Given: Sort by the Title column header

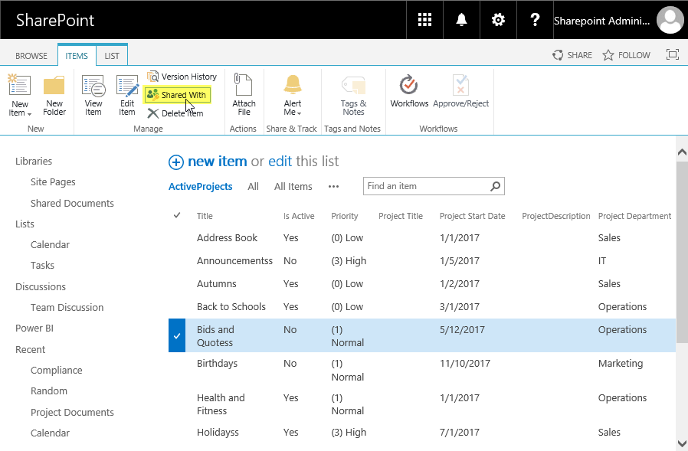Looking at the screenshot, I should click(205, 216).
